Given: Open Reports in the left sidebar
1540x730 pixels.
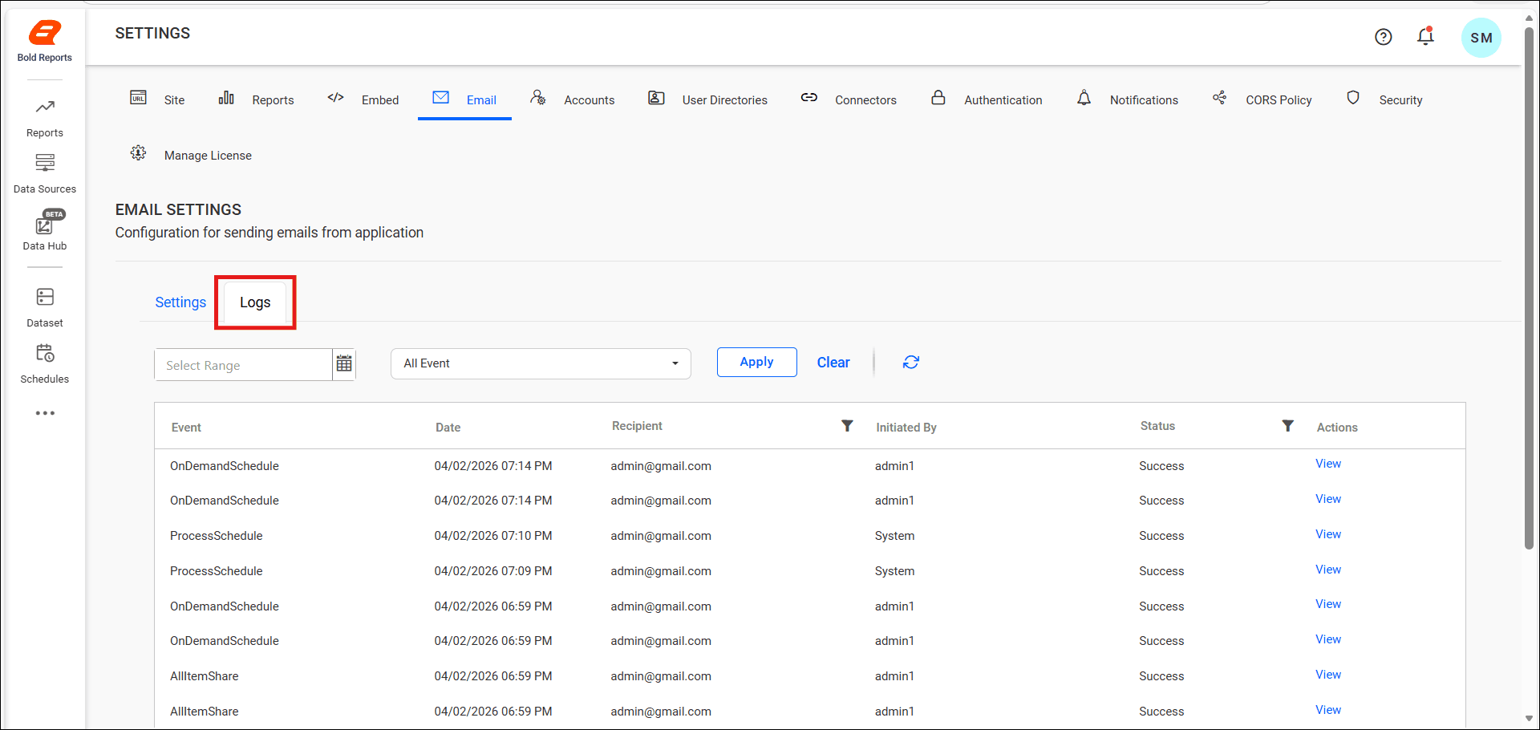Looking at the screenshot, I should click(x=45, y=118).
